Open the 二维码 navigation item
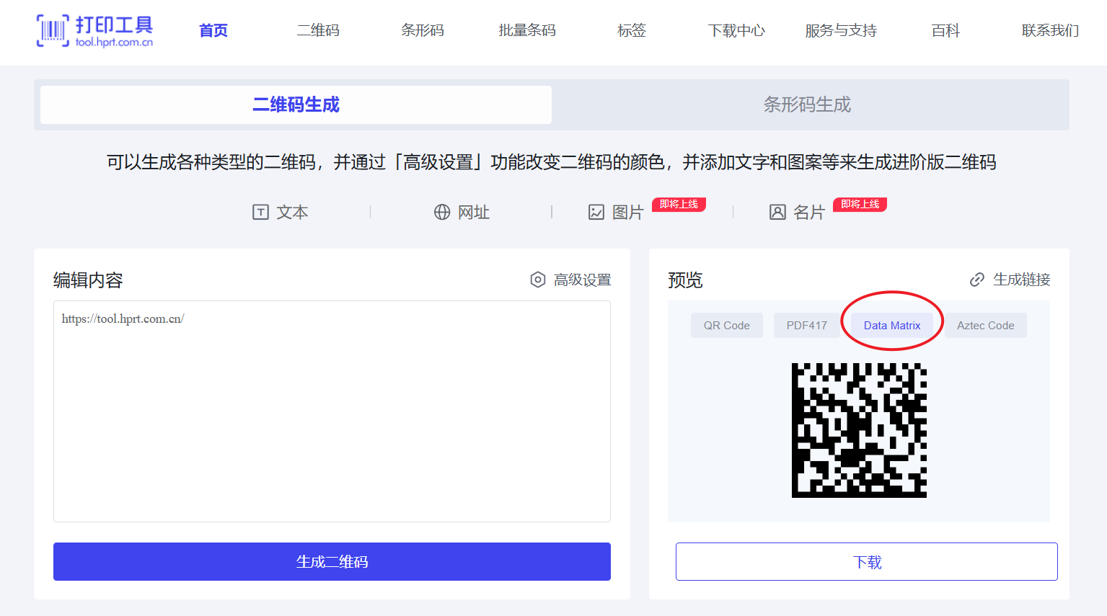The image size is (1107, 616). 318,30
